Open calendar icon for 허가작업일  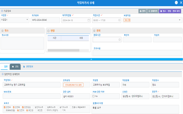(x=89, y=20)
